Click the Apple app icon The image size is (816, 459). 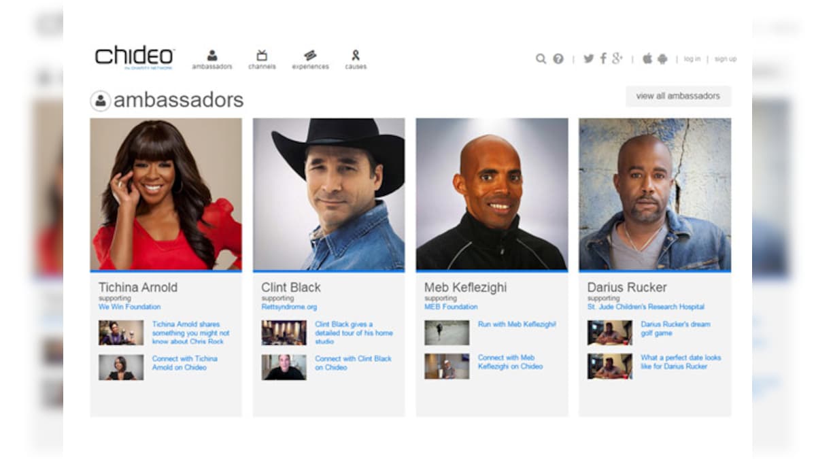tap(647, 58)
